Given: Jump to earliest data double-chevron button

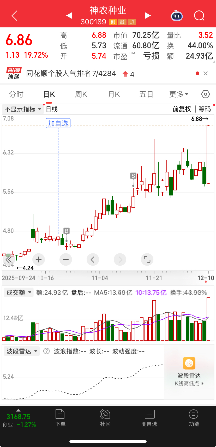Looking at the screenshot, I should point(8,260).
